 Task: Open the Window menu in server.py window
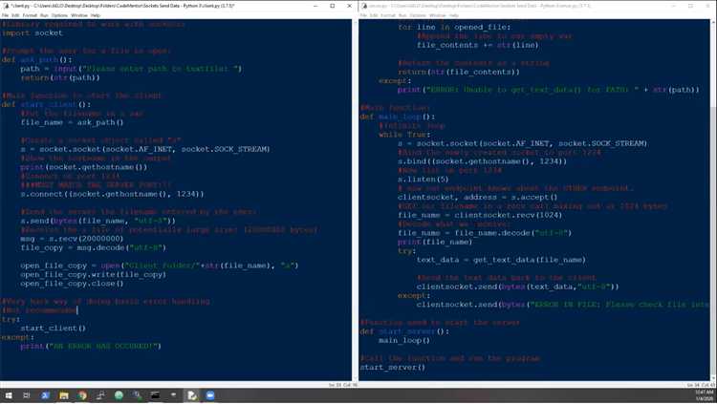click(x=438, y=15)
